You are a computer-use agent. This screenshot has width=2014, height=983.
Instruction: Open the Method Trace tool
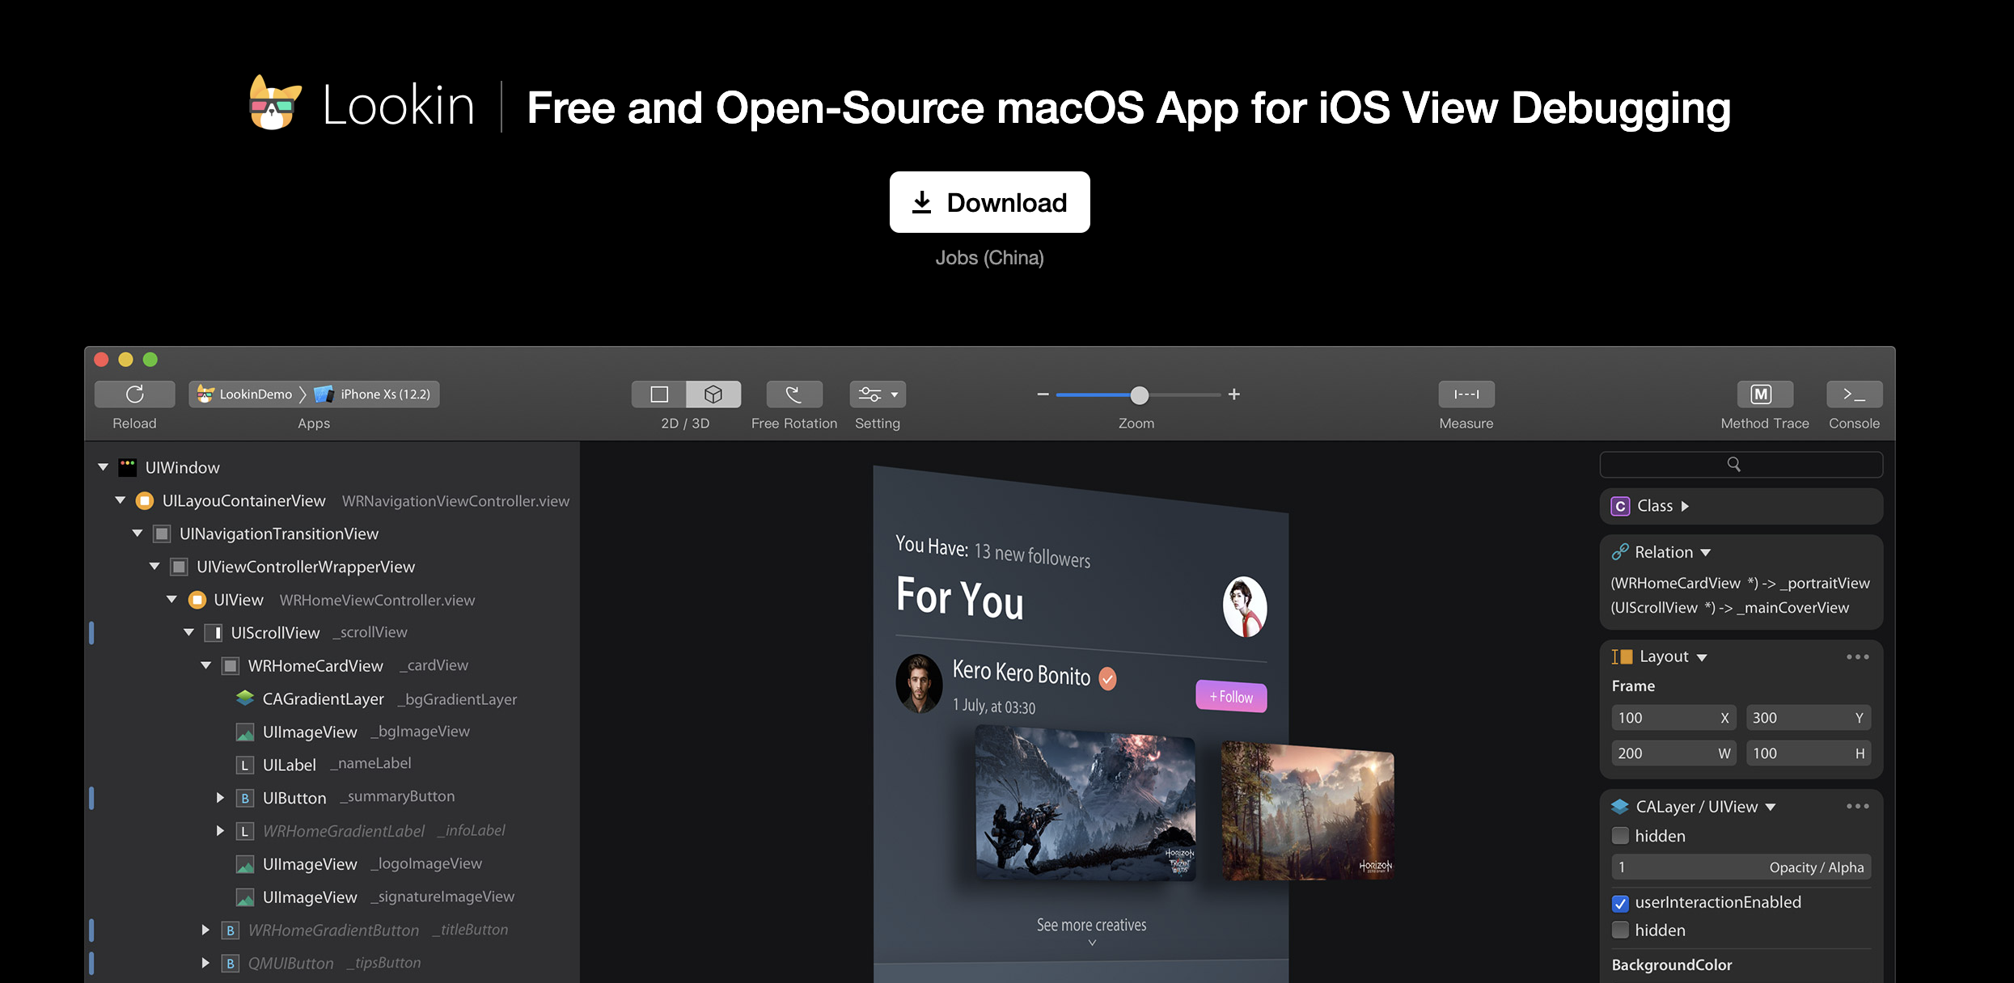pyautogui.click(x=1765, y=394)
